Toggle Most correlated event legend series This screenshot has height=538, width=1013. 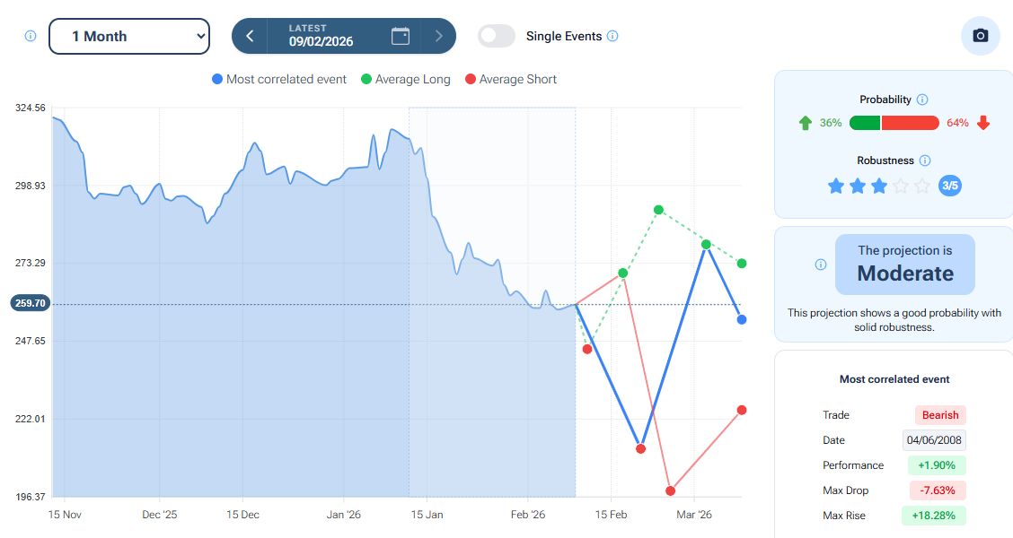tap(279, 79)
